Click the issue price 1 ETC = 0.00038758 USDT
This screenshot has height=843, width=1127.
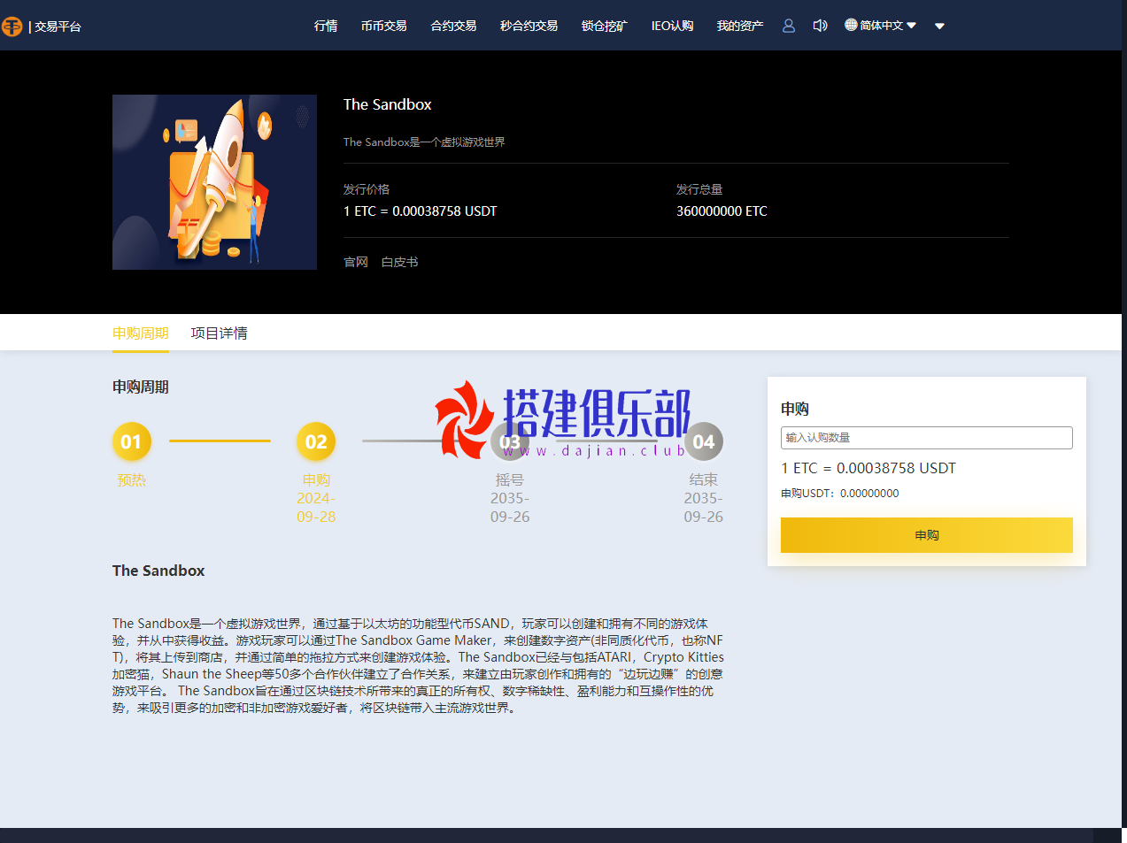point(421,211)
